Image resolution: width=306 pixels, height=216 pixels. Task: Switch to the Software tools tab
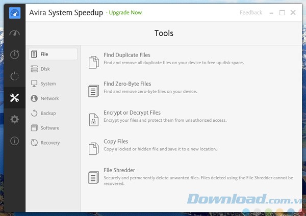(50, 128)
